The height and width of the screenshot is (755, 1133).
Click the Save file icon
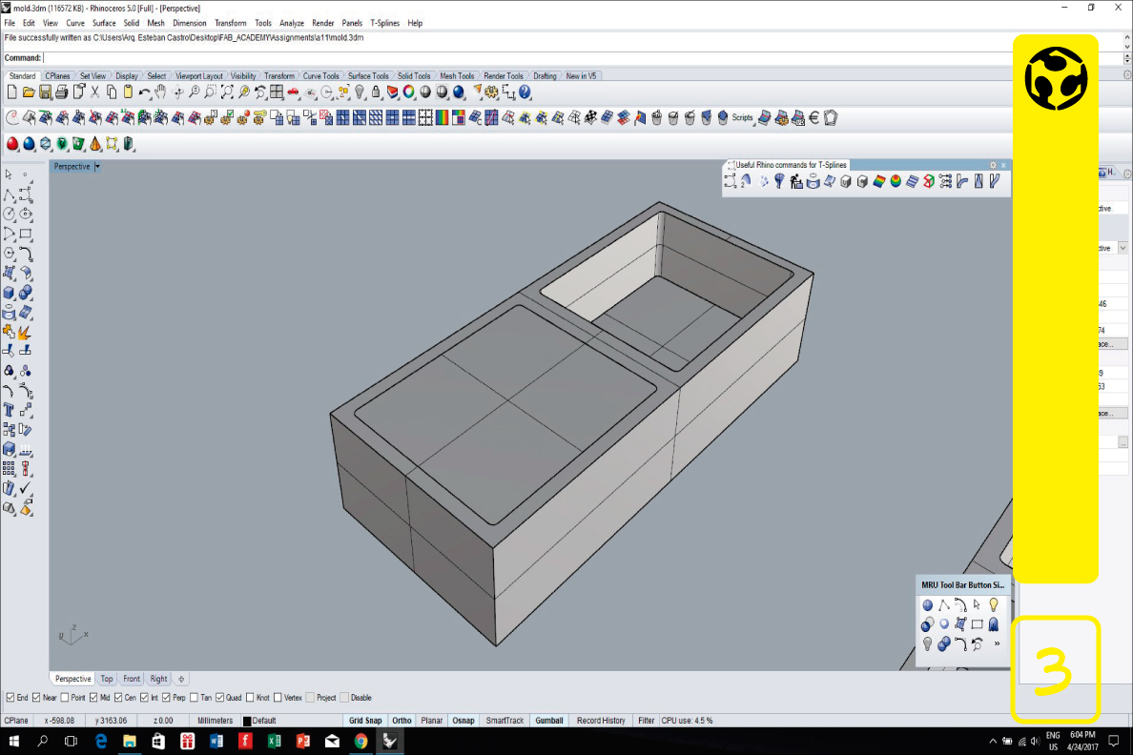45,92
